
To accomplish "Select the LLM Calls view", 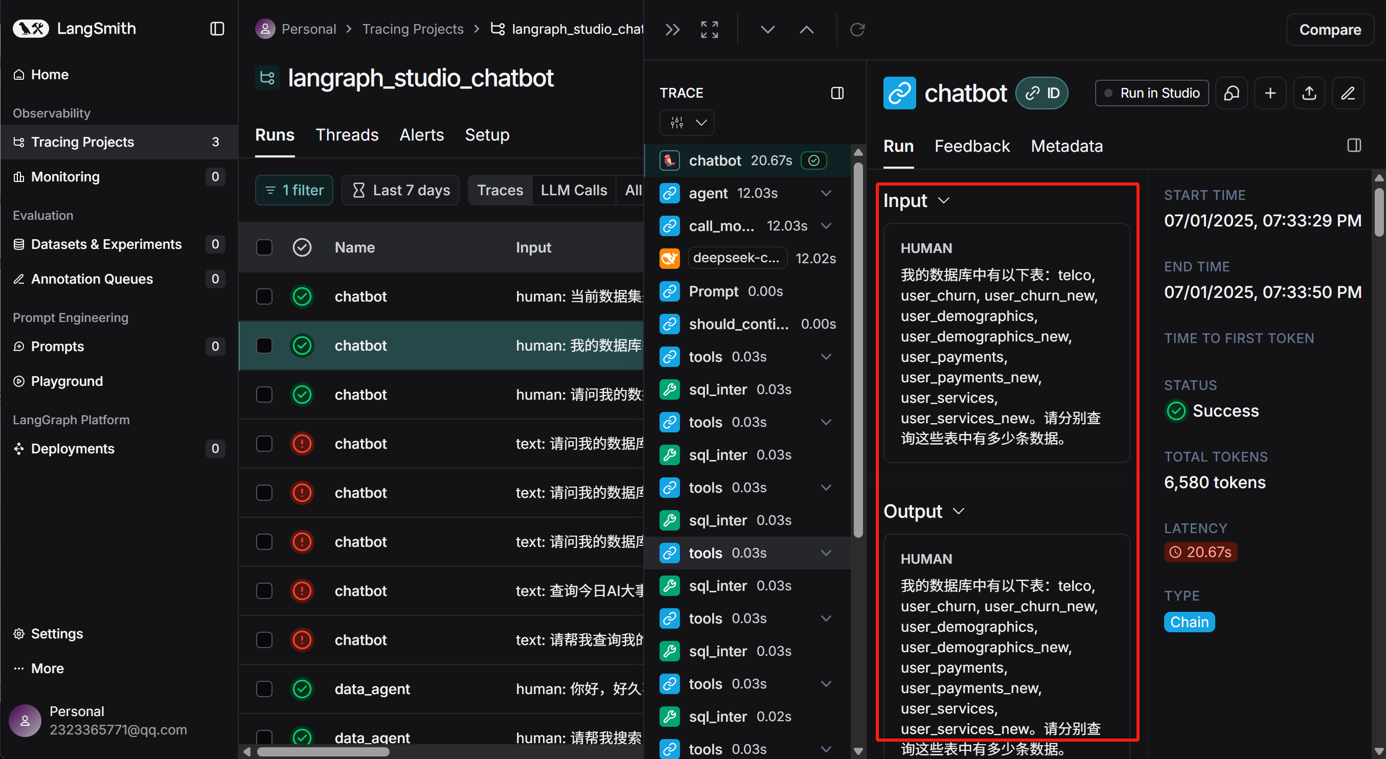I will tap(574, 190).
